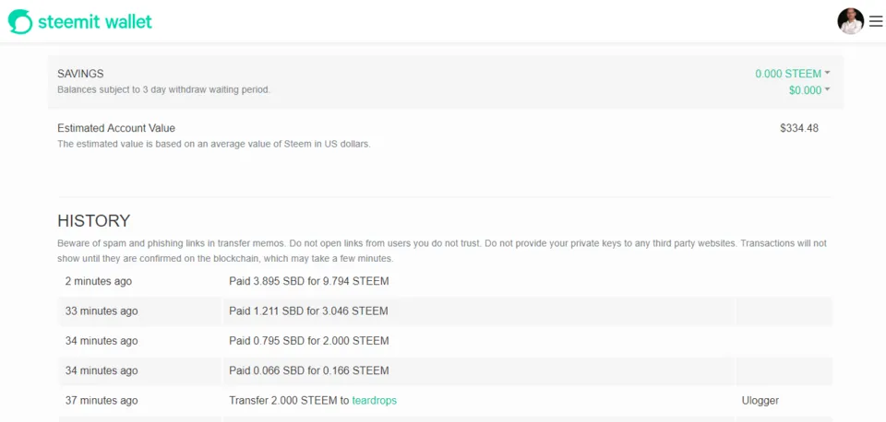Viewport: 886px width, 422px height.
Task: Open the hamburger menu icon
Action: (x=875, y=21)
